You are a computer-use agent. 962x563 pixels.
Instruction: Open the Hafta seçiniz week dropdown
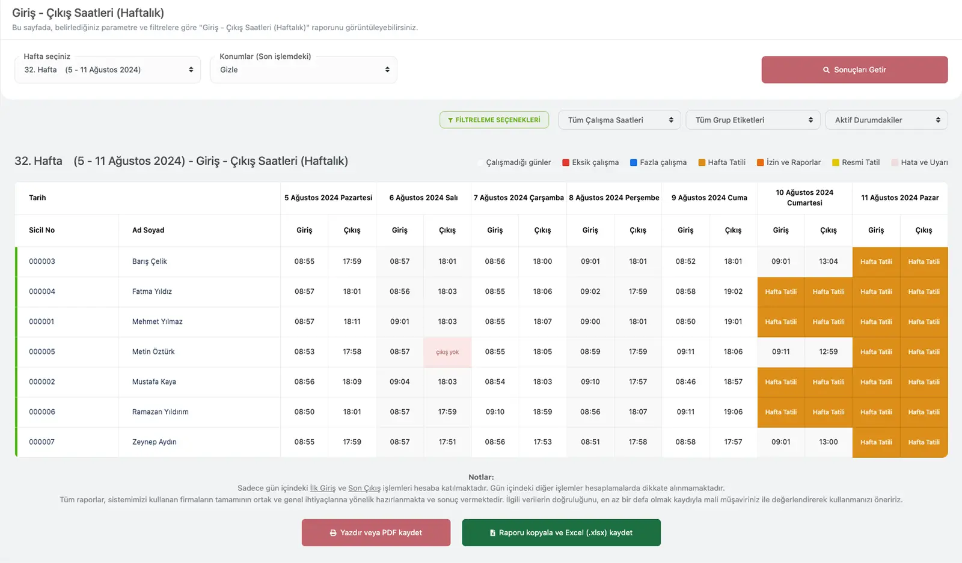[x=108, y=70]
